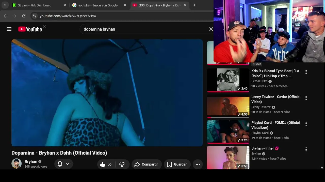
Task: Open title Kris R x Blessd Type Beat
Action: click(275, 73)
